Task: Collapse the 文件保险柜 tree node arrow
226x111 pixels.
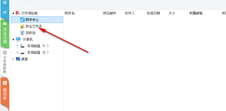Action: click(13, 13)
